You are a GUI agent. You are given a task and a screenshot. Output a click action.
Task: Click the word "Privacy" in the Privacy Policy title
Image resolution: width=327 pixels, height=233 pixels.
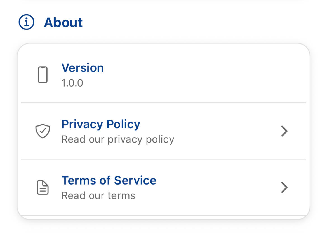pyautogui.click(x=79, y=124)
